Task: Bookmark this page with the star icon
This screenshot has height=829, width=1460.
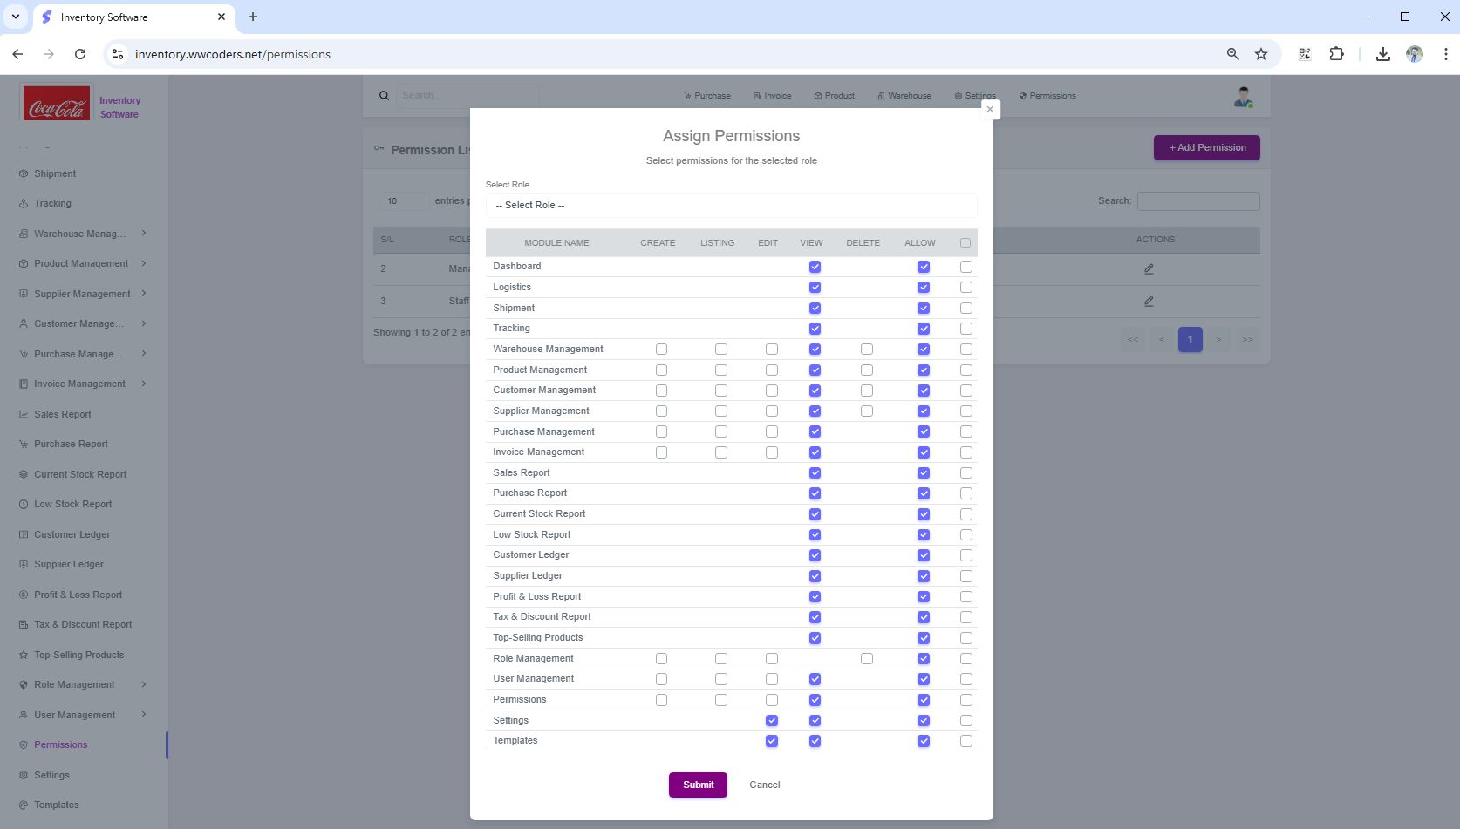Action: (x=1261, y=54)
